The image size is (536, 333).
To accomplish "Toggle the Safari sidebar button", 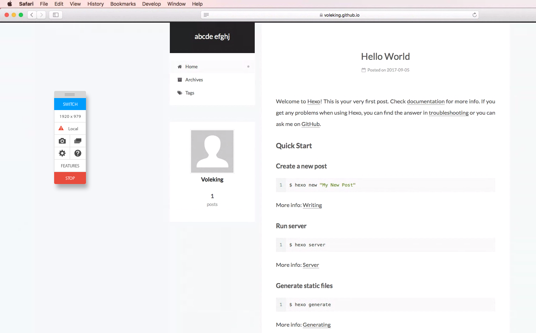I will coord(56,15).
